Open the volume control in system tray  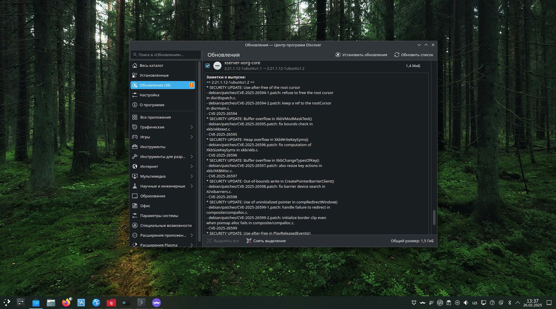[466, 303]
